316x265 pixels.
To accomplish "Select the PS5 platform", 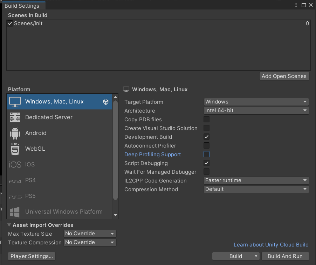I will 60,196.
